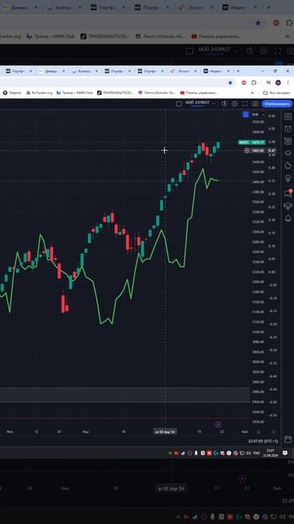Open the hotlists flame icon in sidebar
Screen dimensions: 294x524
pos(287,165)
